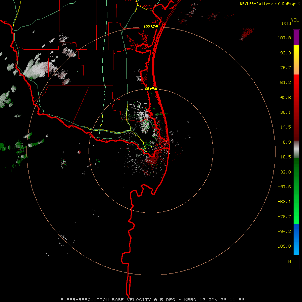Viewport: 302px width, 302px height.
Task: Click the purple segment of the color bar
Action: (296, 37)
